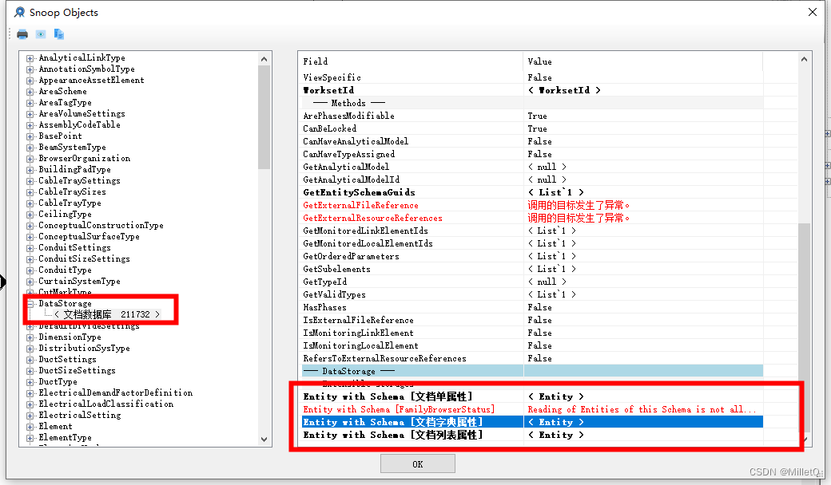
Task: Select ElementType in the tree
Action: coord(65,437)
